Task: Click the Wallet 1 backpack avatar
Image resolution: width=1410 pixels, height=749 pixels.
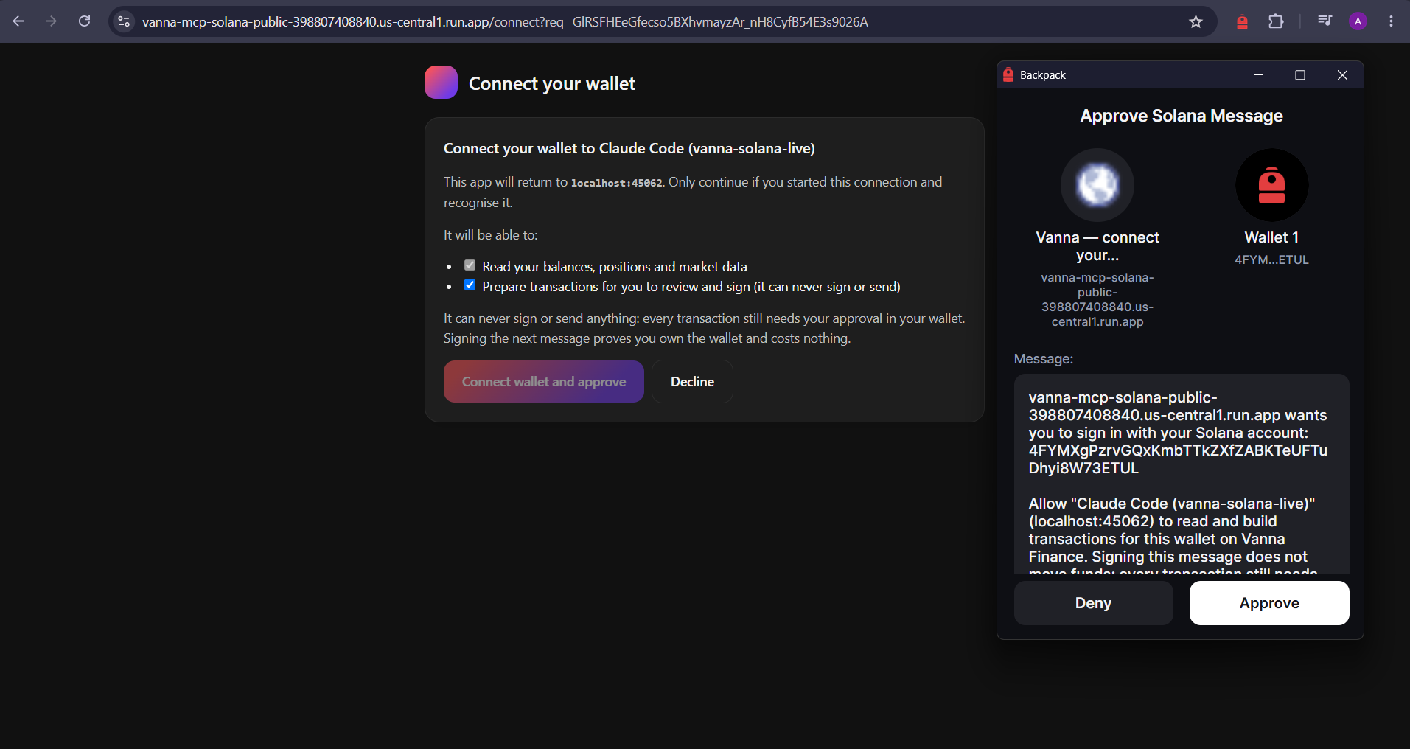Action: point(1271,185)
